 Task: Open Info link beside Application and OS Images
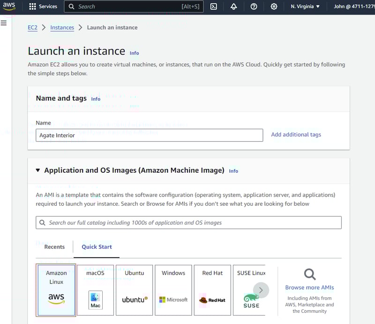click(x=233, y=171)
